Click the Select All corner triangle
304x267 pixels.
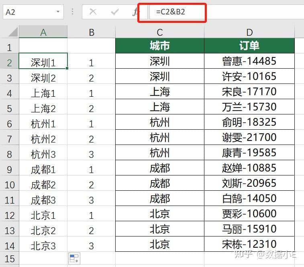[12, 32]
